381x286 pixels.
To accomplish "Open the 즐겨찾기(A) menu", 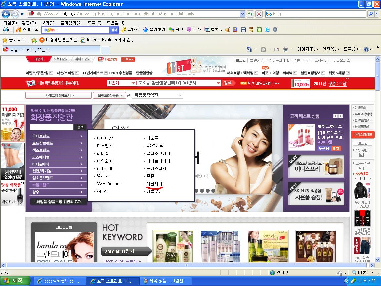I will [71, 23].
